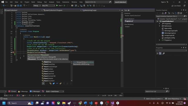188x106 pixels.
Task: Click Solution Explorer Refresh icon
Action: coord(176,13)
